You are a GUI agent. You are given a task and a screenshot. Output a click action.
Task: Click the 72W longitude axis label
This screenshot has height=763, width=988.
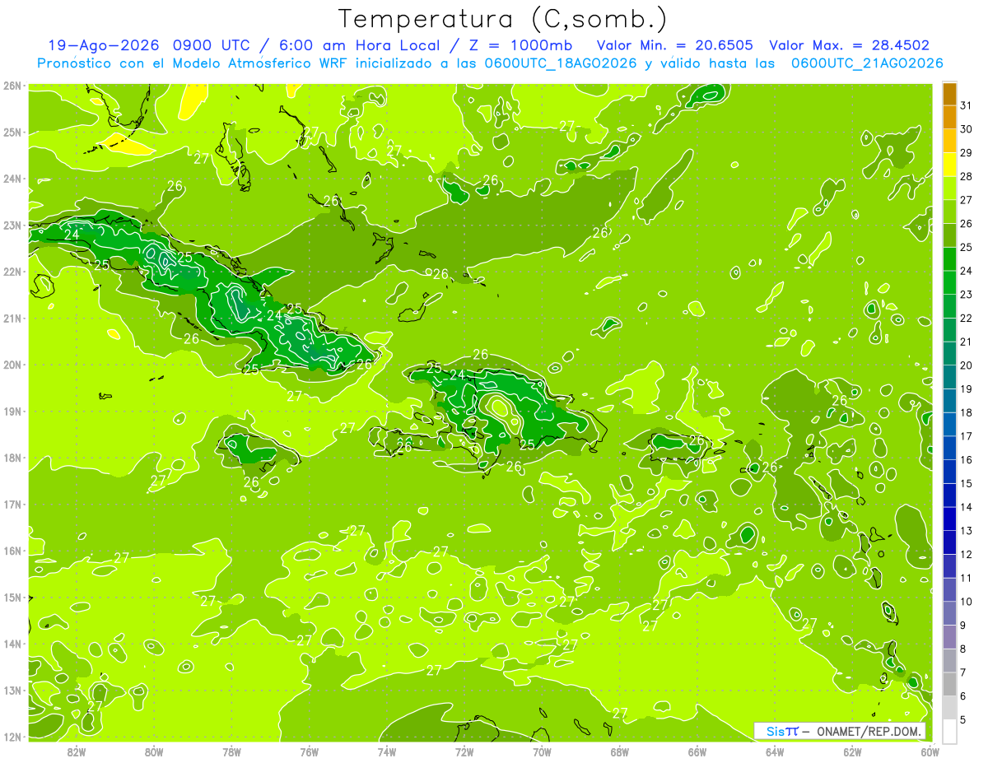pyautogui.click(x=464, y=751)
